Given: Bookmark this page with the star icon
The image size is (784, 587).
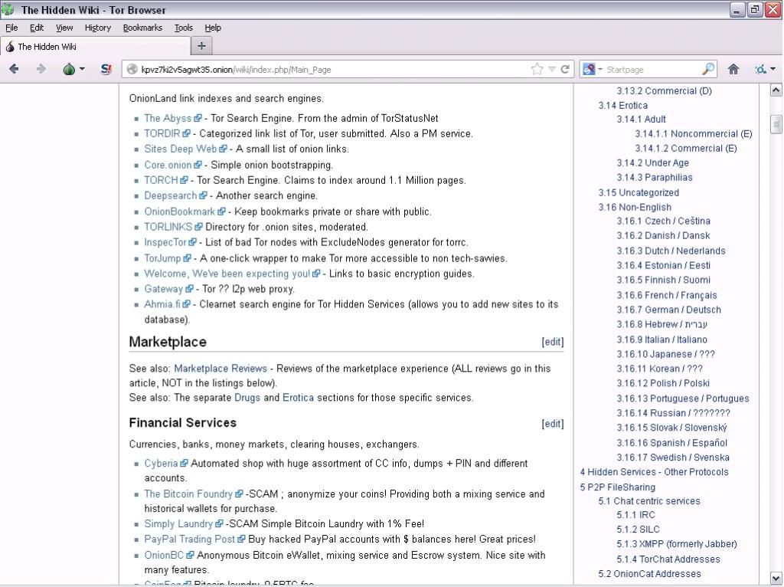Looking at the screenshot, I should click(x=537, y=69).
